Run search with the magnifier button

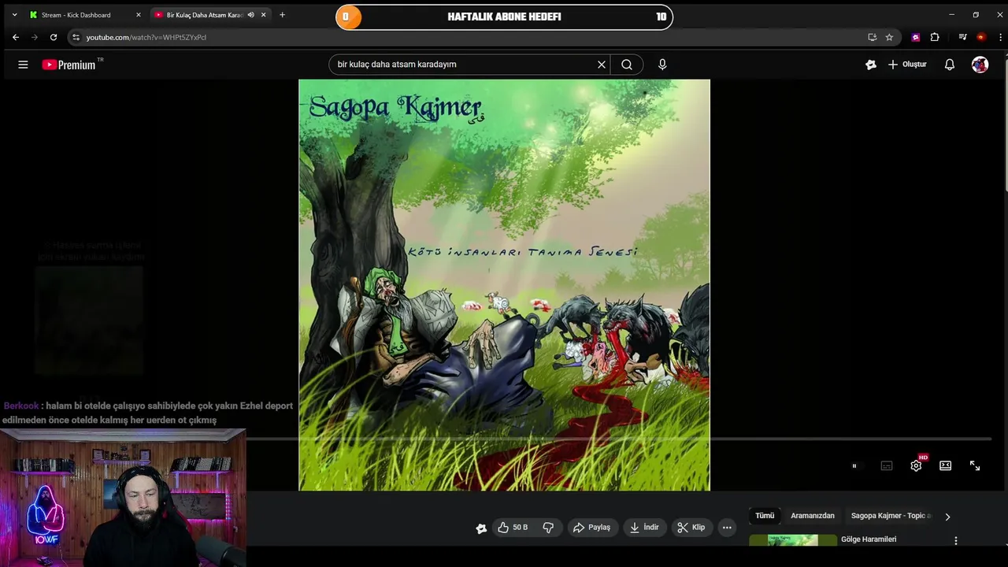coord(627,65)
